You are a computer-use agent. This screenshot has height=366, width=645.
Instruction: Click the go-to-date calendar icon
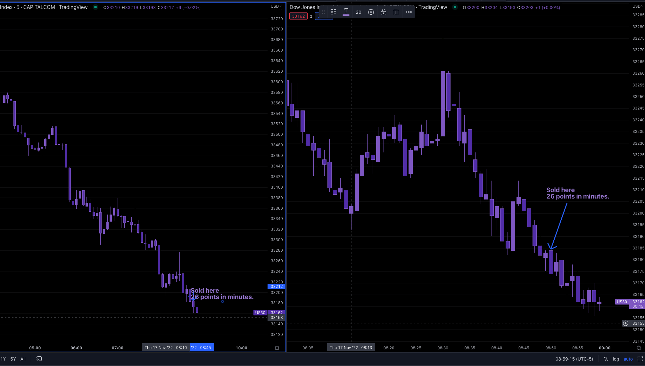(39, 359)
